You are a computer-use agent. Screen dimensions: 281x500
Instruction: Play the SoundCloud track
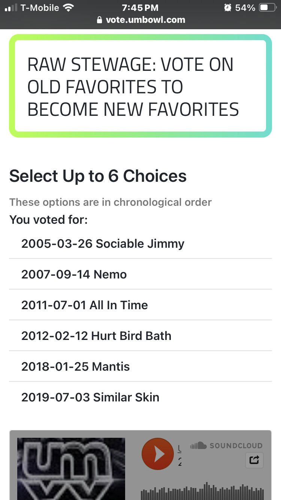point(157,454)
